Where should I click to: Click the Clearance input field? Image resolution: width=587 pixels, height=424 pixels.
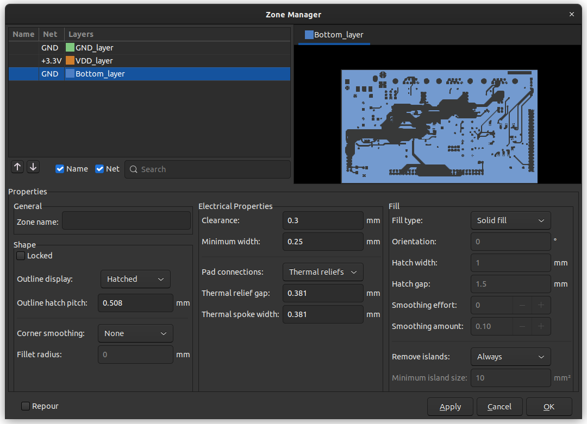(x=322, y=220)
